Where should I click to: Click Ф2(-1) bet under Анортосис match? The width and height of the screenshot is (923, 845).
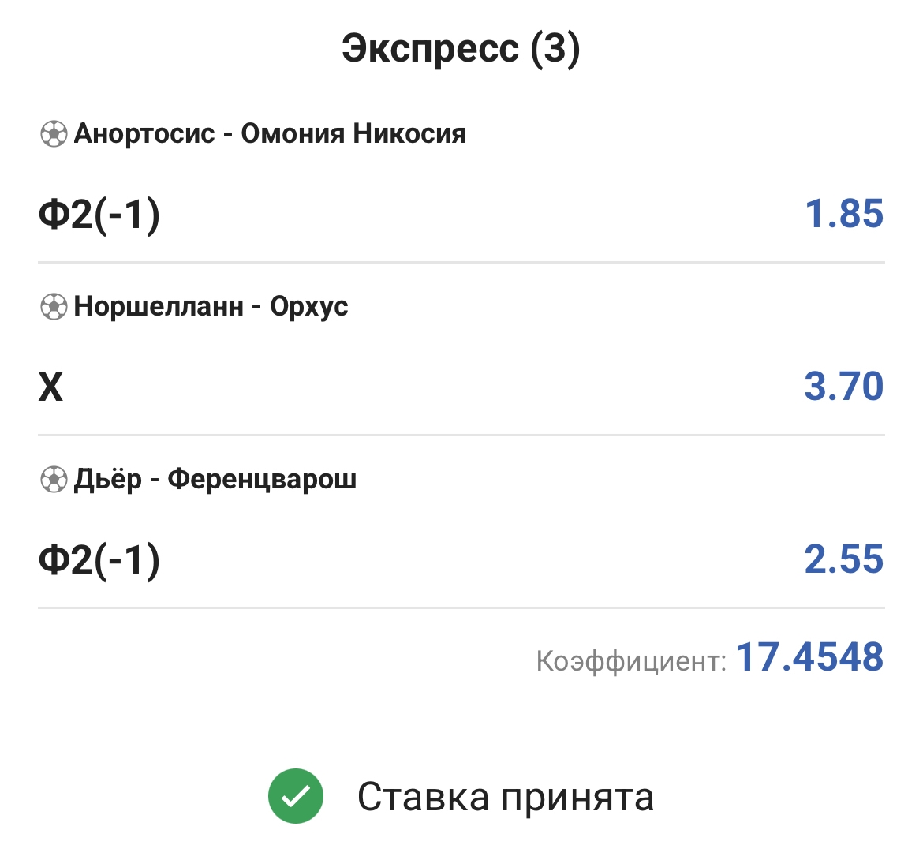pos(99,214)
